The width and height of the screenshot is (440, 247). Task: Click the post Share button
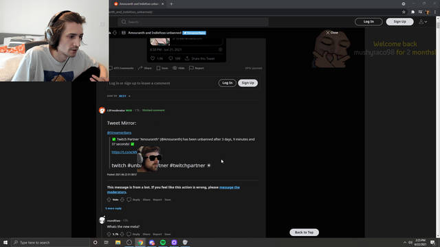[145, 68]
